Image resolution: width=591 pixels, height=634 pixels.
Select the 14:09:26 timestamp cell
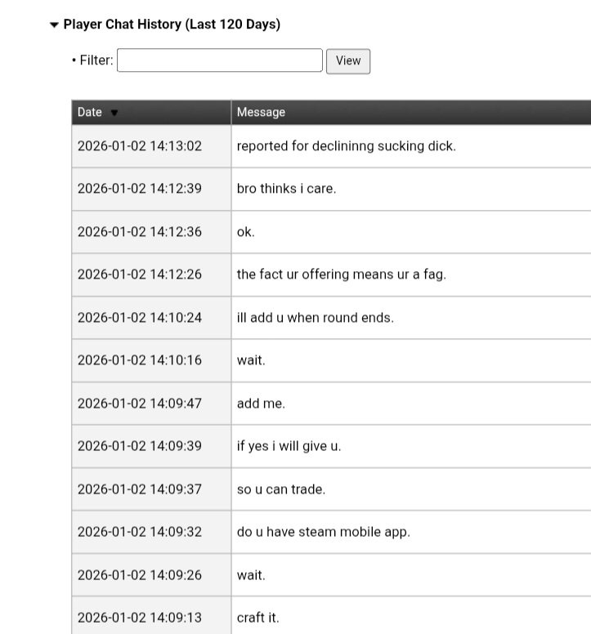point(140,575)
